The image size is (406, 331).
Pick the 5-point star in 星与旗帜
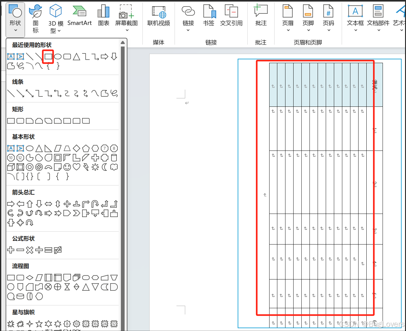pyautogui.click(x=39, y=324)
